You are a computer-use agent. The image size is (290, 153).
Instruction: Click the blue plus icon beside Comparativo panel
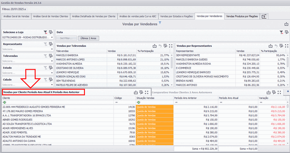coord(288,91)
